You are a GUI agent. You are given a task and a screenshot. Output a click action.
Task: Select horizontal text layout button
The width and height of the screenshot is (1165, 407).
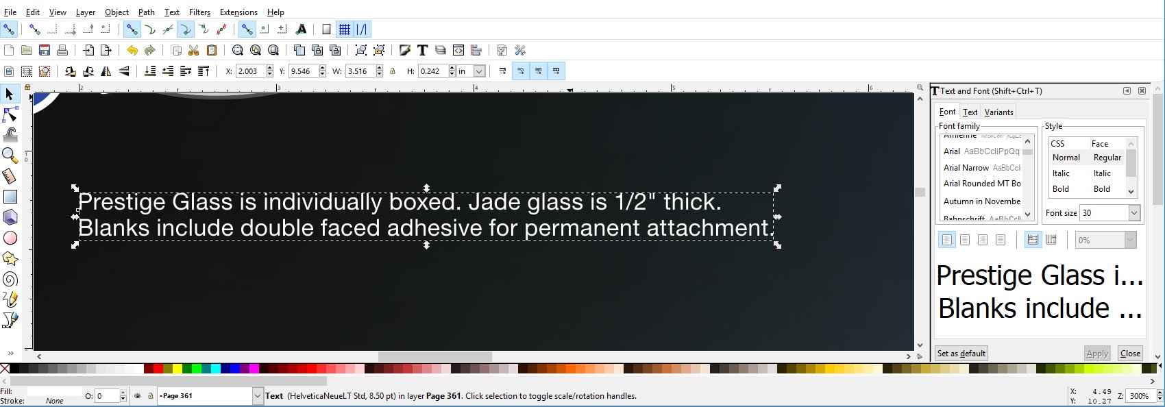pos(1033,240)
